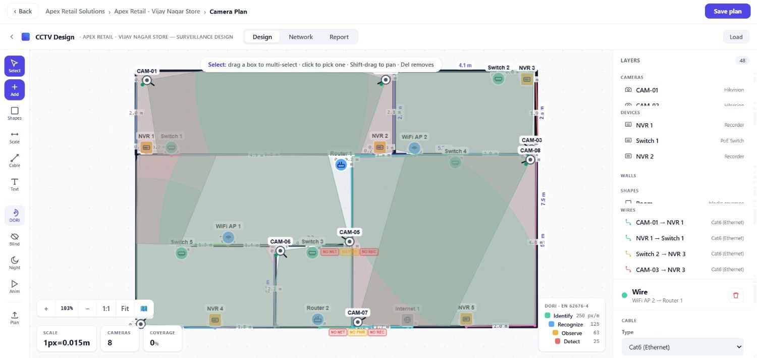Delete the selected wire with trash icon
This screenshot has width=757, height=358.
click(736, 295)
